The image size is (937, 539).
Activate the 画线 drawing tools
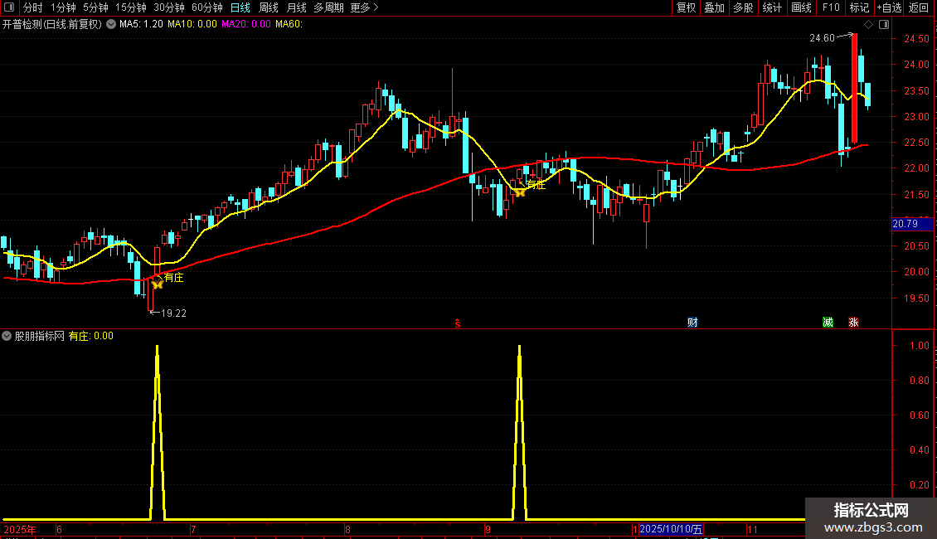(801, 7)
